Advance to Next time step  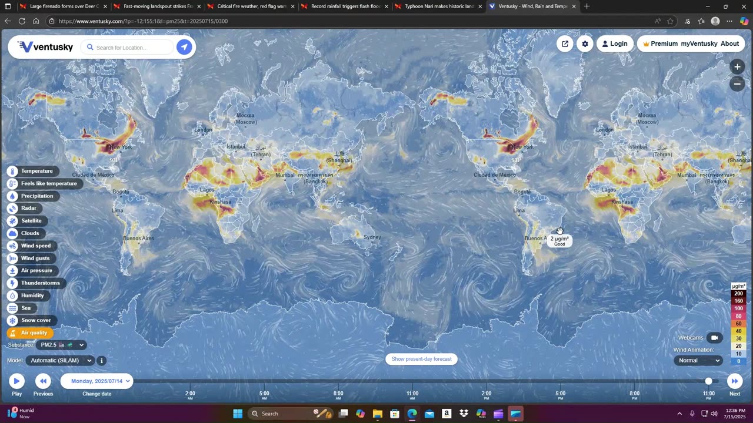[x=735, y=381]
